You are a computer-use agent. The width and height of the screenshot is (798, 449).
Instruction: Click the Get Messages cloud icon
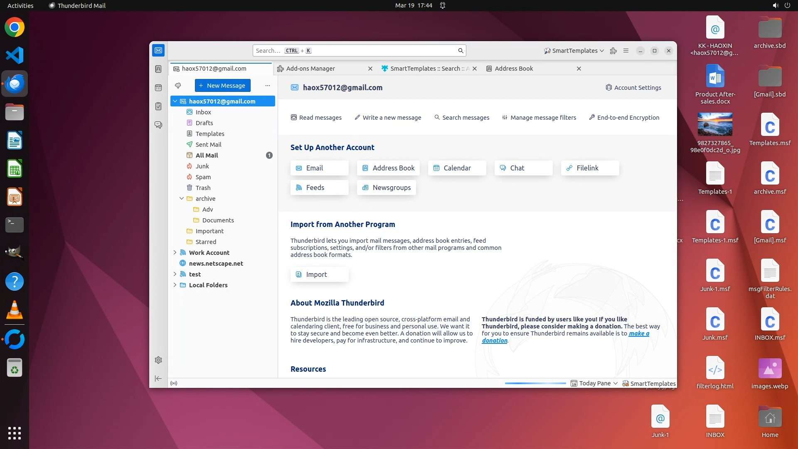tap(178, 86)
